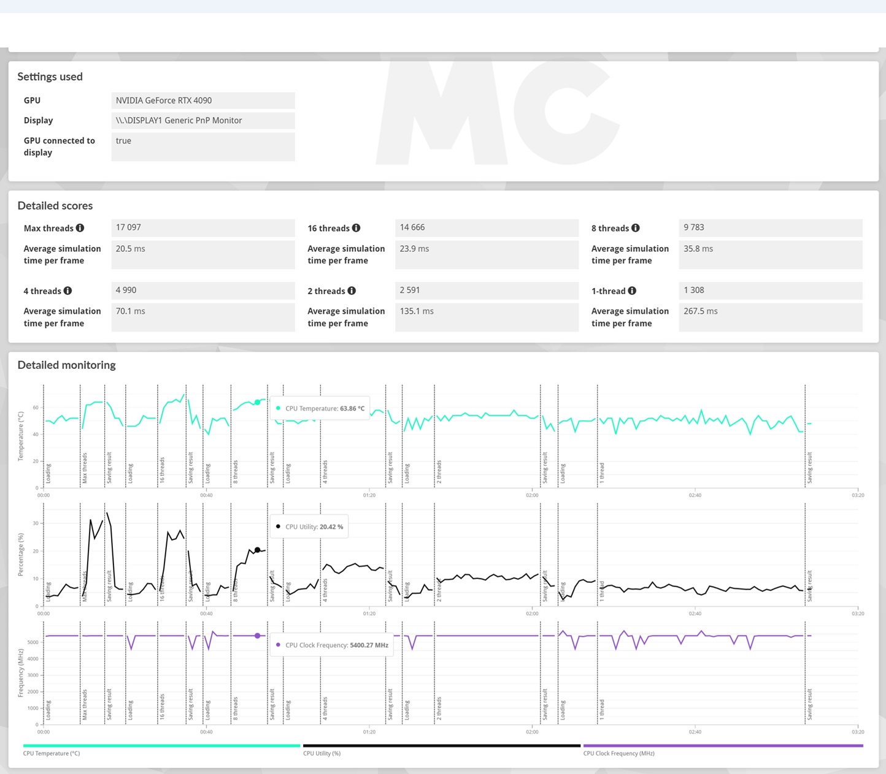The image size is (886, 774).
Task: Click the info icon next to 16 threads
Action: coord(356,228)
